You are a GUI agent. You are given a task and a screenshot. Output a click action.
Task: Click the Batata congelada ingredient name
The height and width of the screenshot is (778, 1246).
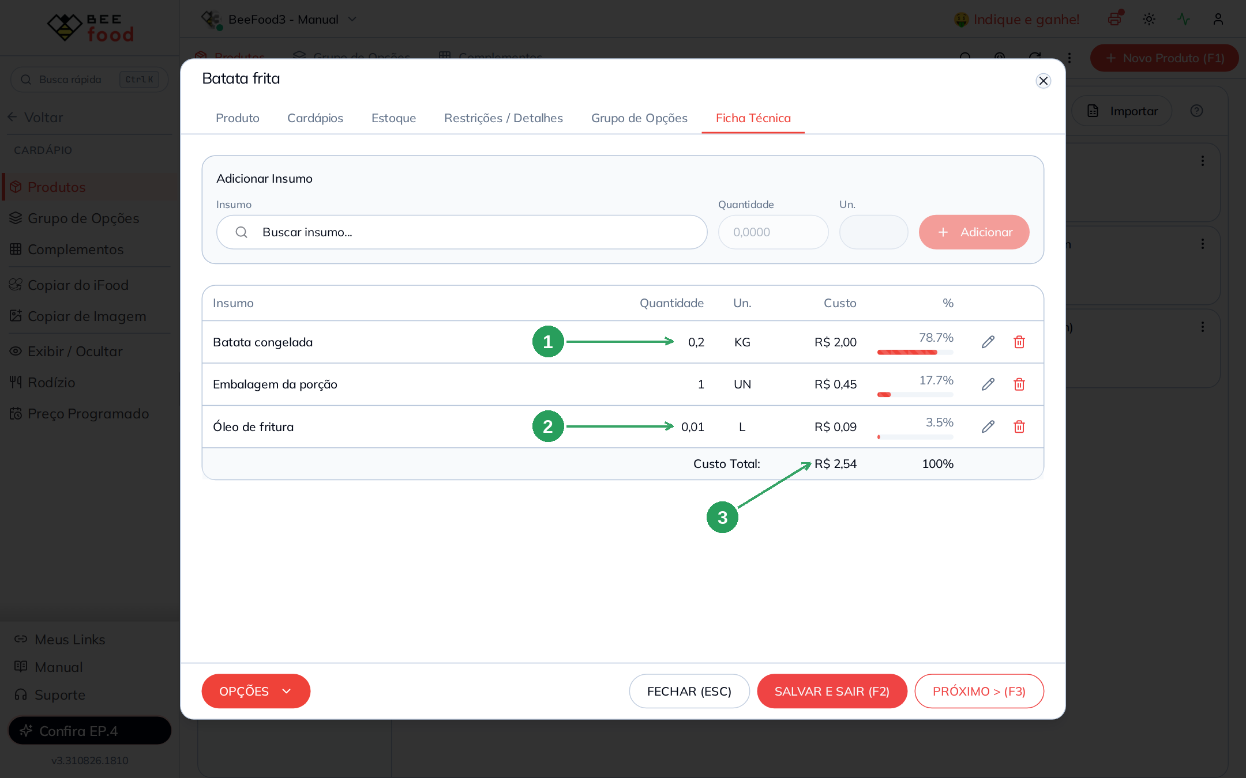(262, 342)
